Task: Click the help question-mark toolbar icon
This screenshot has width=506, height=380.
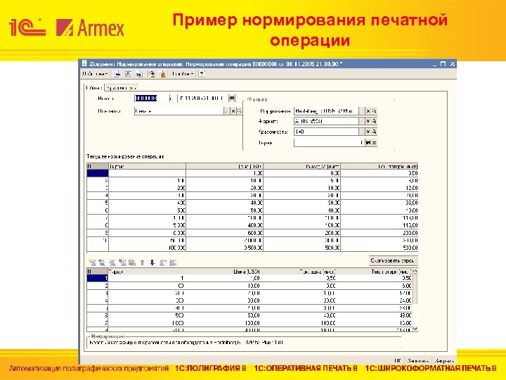Action: [x=202, y=74]
